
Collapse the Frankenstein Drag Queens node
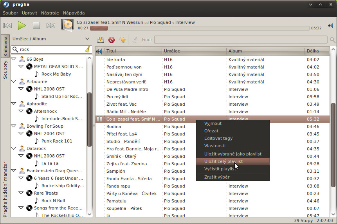click(14, 171)
